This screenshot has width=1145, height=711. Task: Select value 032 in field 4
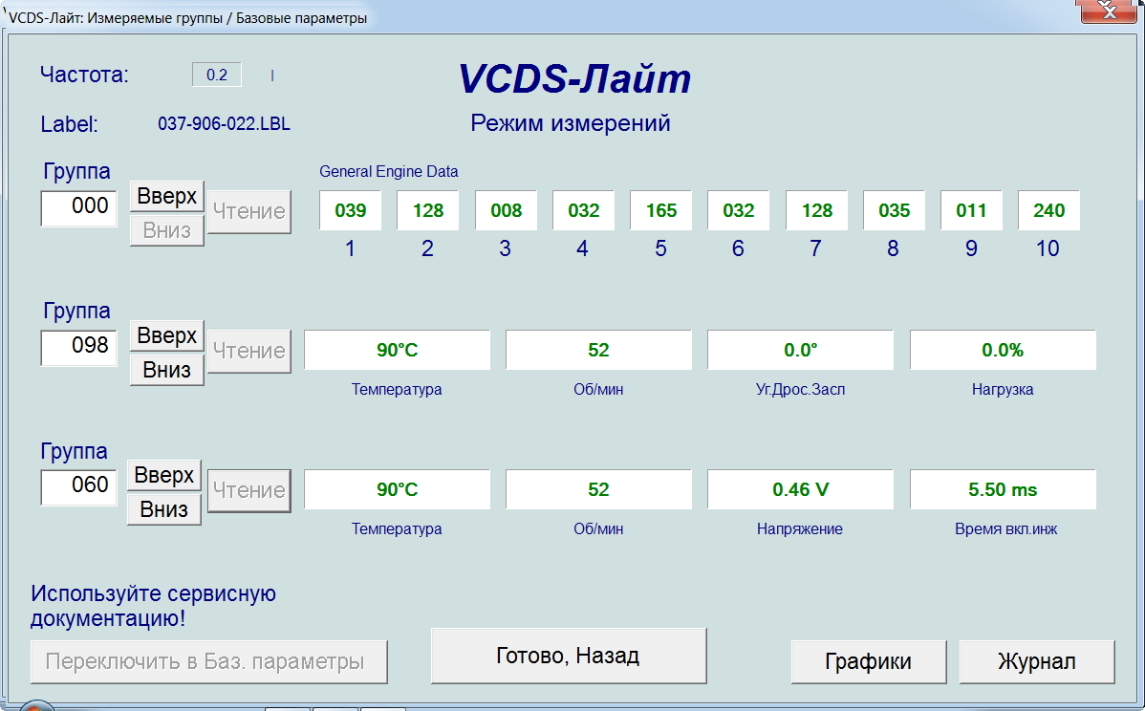tap(583, 210)
